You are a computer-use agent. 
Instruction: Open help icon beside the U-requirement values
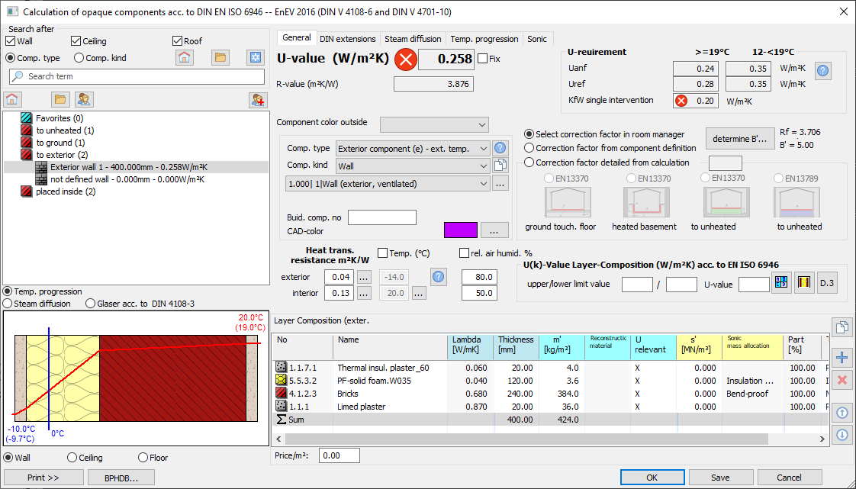[x=823, y=70]
